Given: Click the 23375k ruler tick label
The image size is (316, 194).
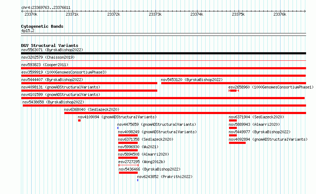Looking at the screenshot, I should tap(238, 14).
